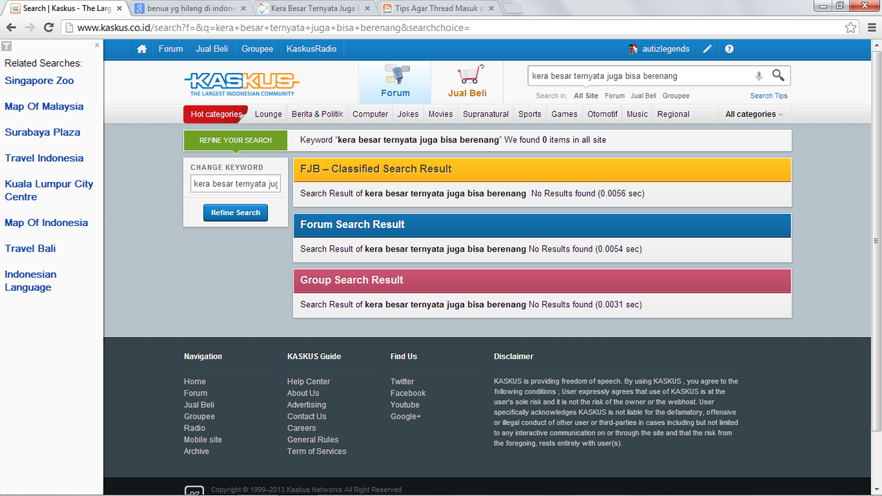This screenshot has height=496, width=882.
Task: Click the Refine Search button
Action: [x=236, y=212]
